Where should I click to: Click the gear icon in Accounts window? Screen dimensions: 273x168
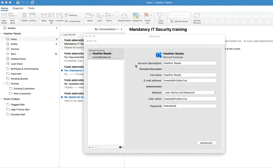(121, 147)
